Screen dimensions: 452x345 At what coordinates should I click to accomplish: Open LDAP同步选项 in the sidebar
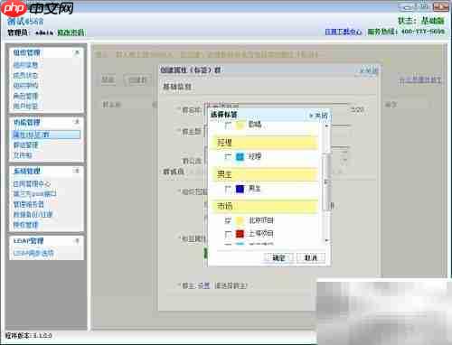coord(33,253)
